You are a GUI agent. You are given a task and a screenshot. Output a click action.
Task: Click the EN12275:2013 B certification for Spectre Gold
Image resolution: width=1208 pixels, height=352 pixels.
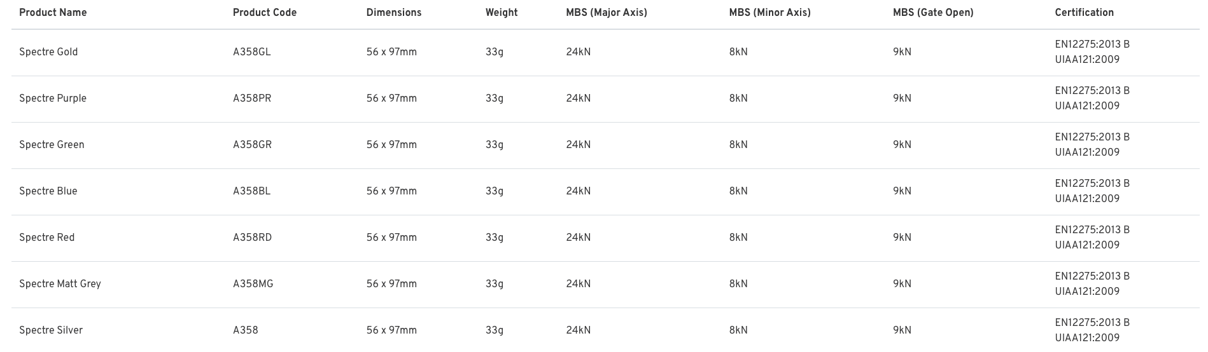pos(1092,44)
